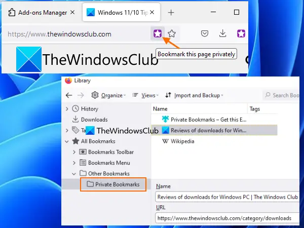Open the Downloads arrow icon in browser toolbar
Screen dimensions: 304x228
(x=223, y=33)
